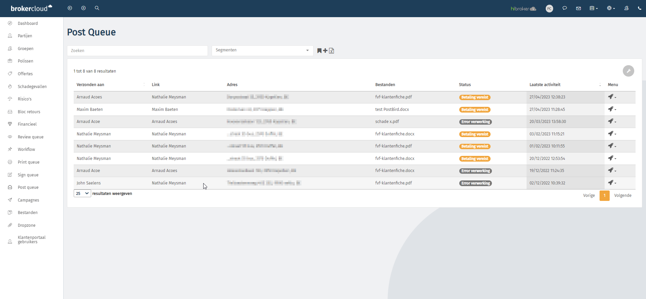Click schade x.pdf file name

[x=387, y=122]
